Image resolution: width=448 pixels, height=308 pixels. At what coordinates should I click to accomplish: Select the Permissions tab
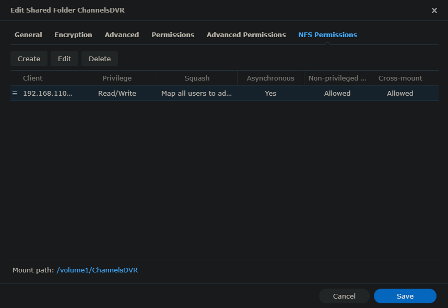tap(173, 35)
